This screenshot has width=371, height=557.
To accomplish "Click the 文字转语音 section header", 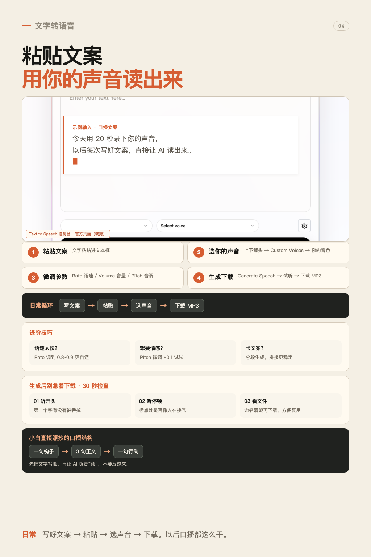I will click(55, 26).
